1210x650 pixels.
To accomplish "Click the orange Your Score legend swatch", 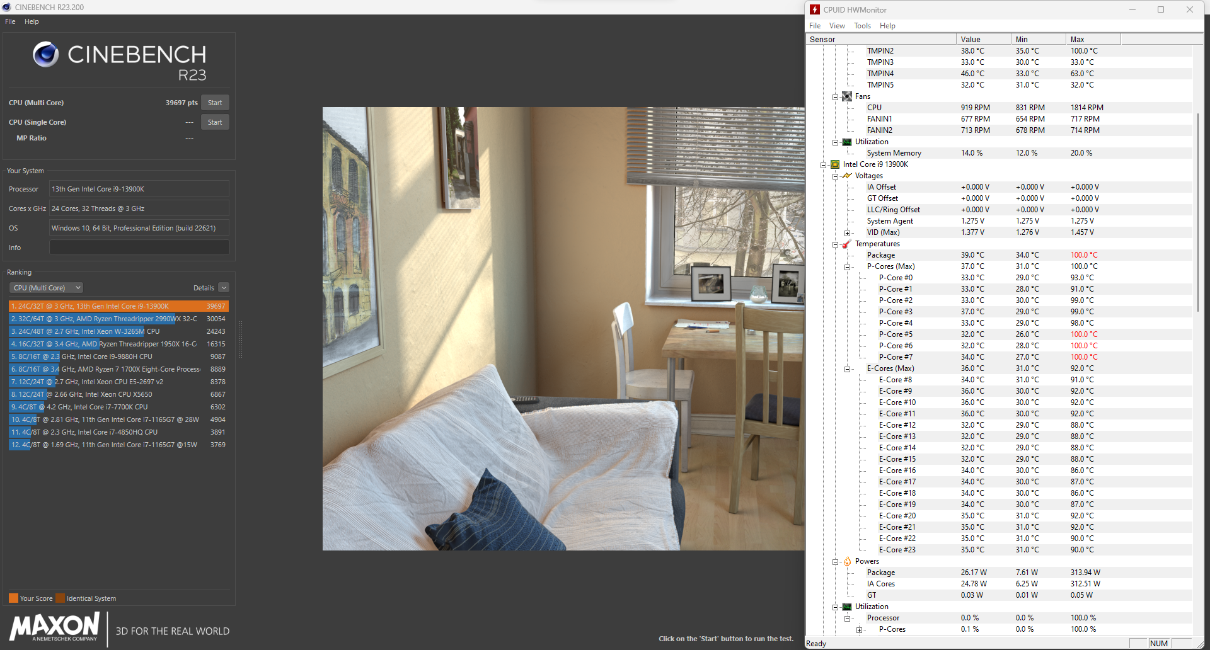I will tap(13, 598).
